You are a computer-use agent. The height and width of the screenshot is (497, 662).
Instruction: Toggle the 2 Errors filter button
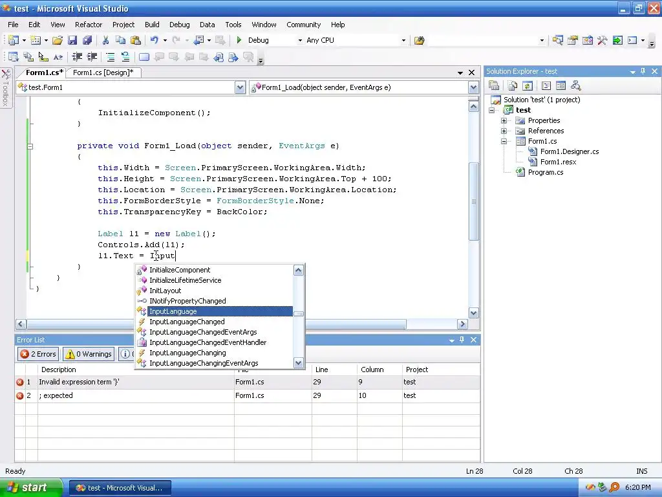[x=38, y=354]
